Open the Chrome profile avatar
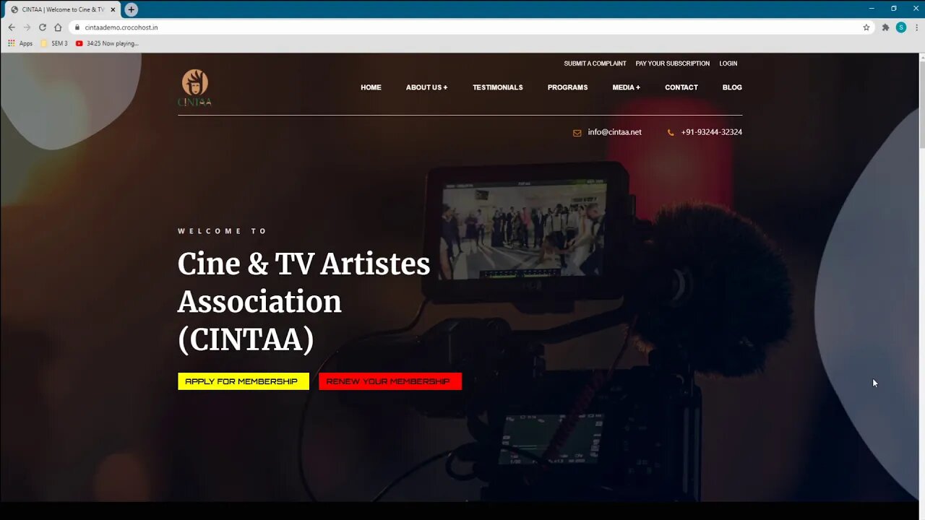This screenshot has height=520, width=925. [901, 27]
